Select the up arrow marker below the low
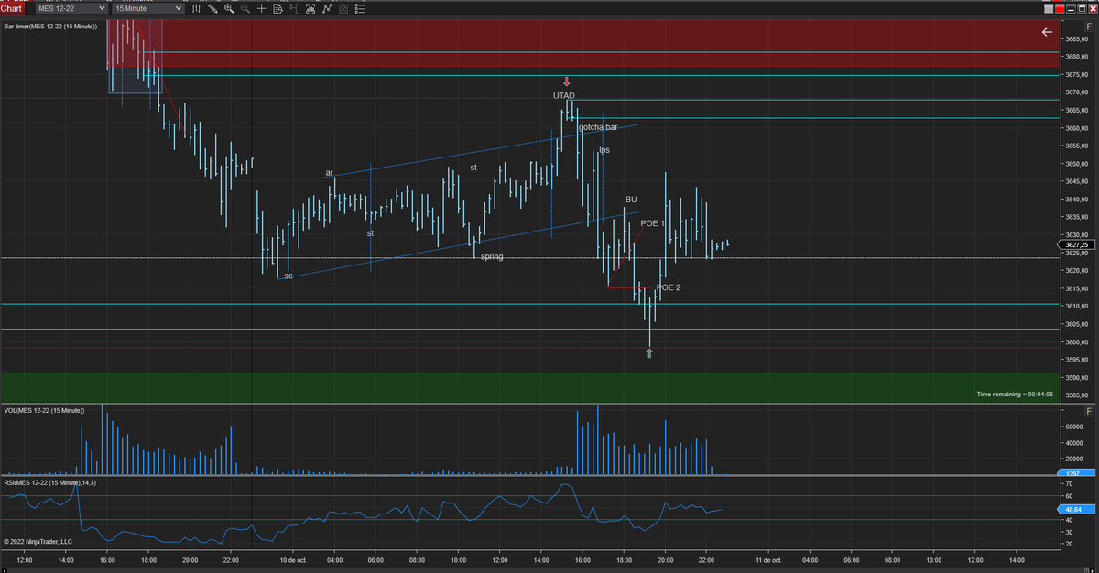This screenshot has height=573, width=1099. 649,353
